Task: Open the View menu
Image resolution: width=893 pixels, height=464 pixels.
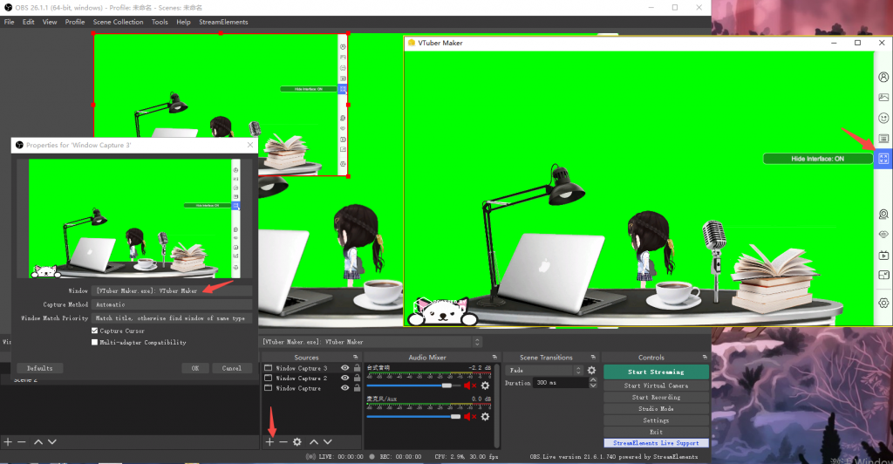Action: pyautogui.click(x=50, y=22)
